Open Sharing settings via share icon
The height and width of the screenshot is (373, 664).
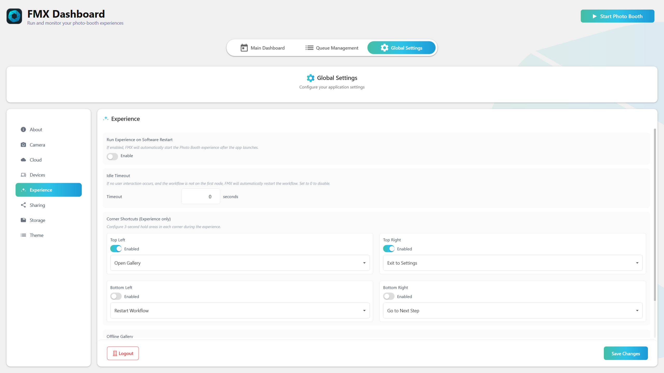pos(23,205)
